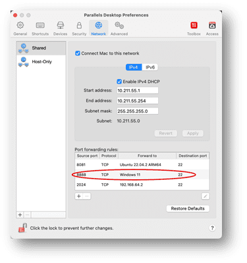Open the Toolbox icon
This screenshot has height=263, width=247.
194,25
